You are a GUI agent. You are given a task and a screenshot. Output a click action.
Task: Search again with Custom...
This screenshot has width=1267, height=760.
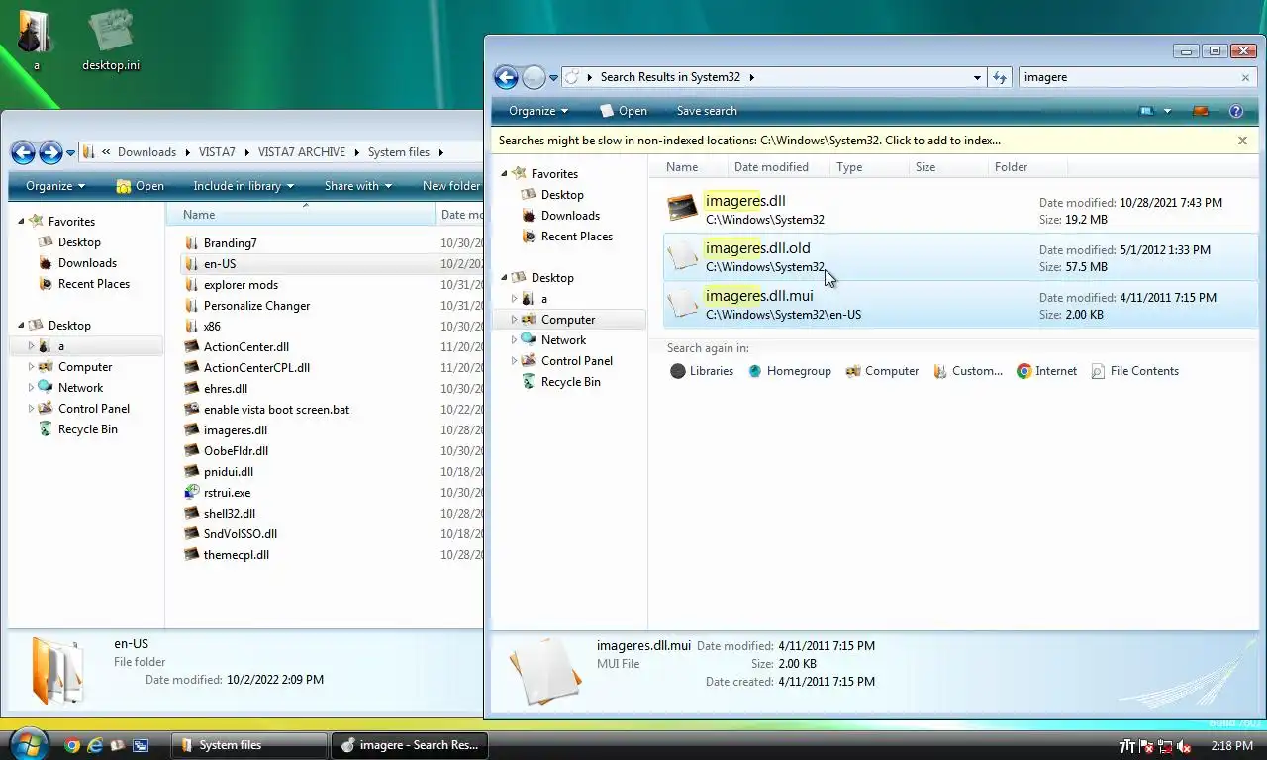(x=967, y=371)
